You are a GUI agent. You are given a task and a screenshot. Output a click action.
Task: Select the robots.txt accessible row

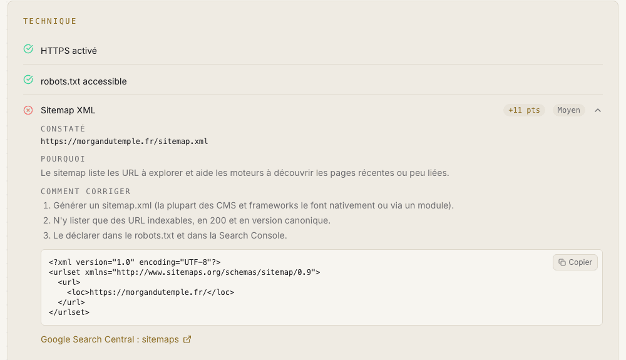(313, 80)
